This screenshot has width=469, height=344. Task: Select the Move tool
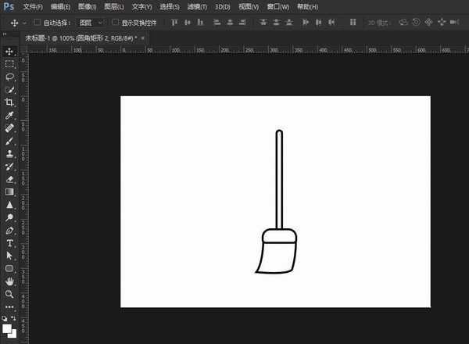coord(9,52)
